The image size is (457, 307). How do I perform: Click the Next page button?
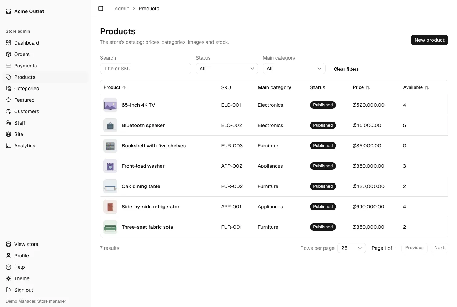tap(440, 248)
